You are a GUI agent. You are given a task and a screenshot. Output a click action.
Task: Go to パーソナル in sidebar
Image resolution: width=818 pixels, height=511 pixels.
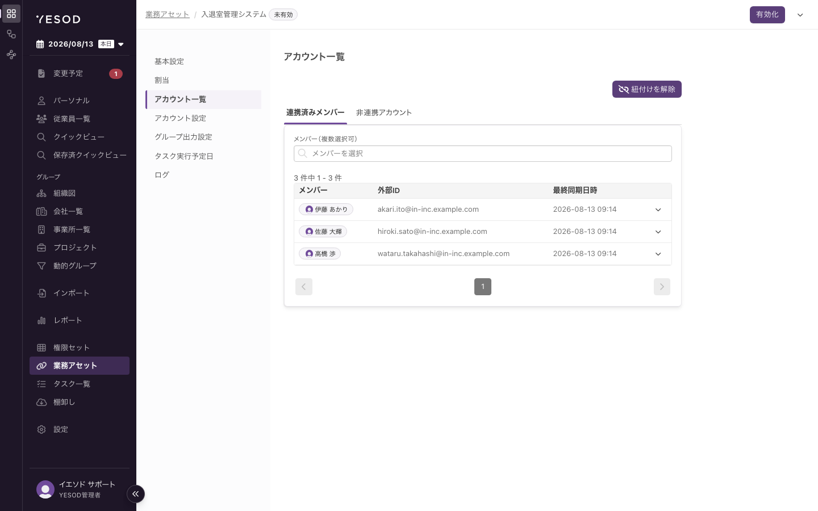(x=80, y=100)
